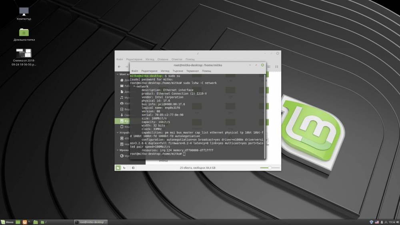Open the Компютър desktop icon
This screenshot has width=400, height=225.
tap(24, 14)
